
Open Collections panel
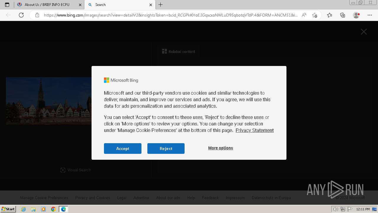click(x=343, y=15)
